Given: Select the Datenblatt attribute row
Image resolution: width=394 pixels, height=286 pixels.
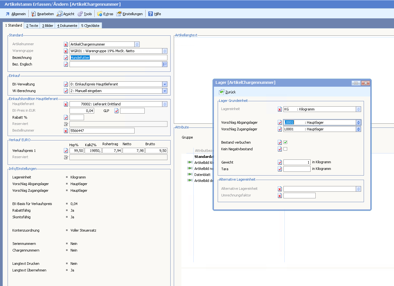Looking at the screenshot, I should pos(202,175).
